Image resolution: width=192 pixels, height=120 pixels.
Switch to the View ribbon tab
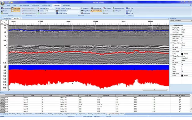[15, 5]
